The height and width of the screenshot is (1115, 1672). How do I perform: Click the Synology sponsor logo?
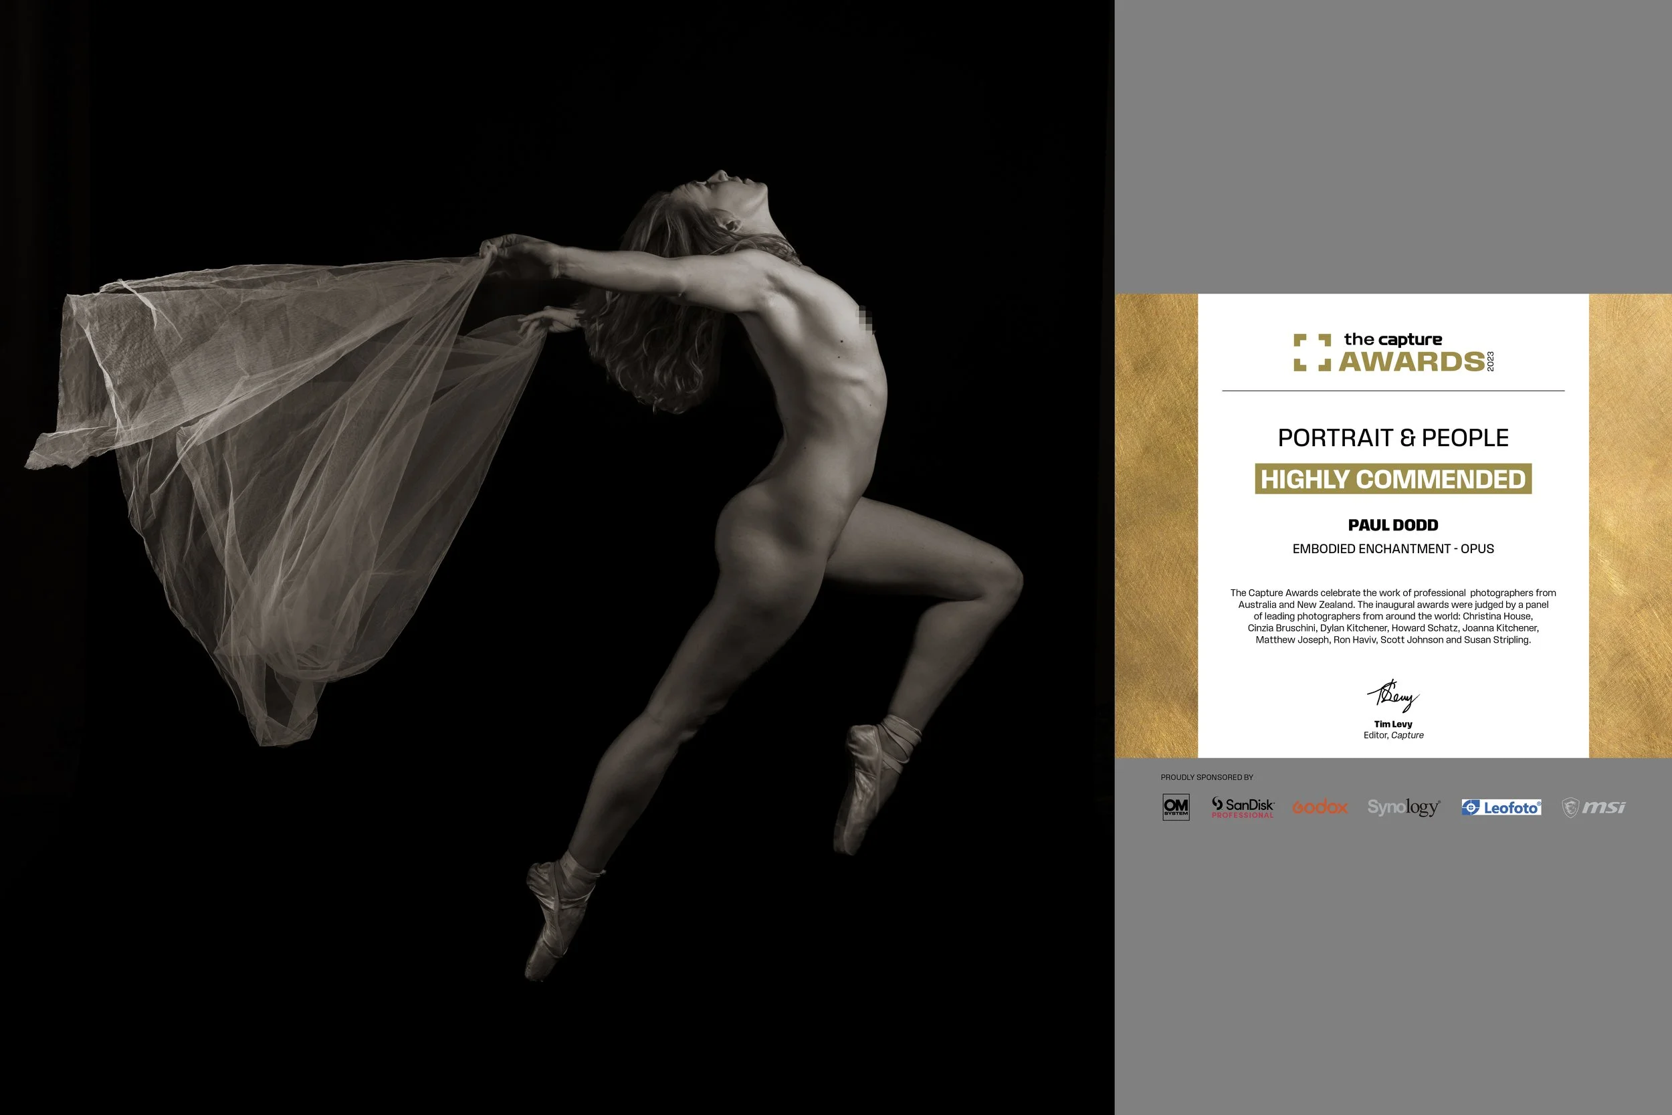[x=1404, y=808]
